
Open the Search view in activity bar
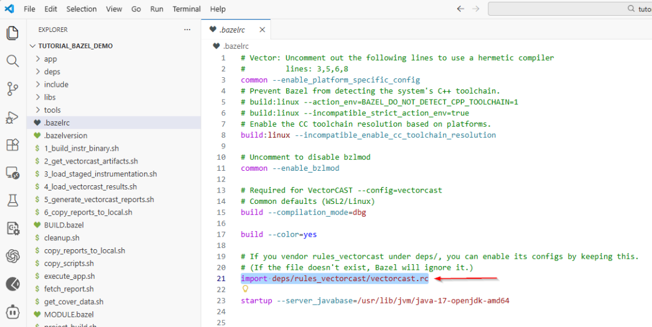click(13, 61)
